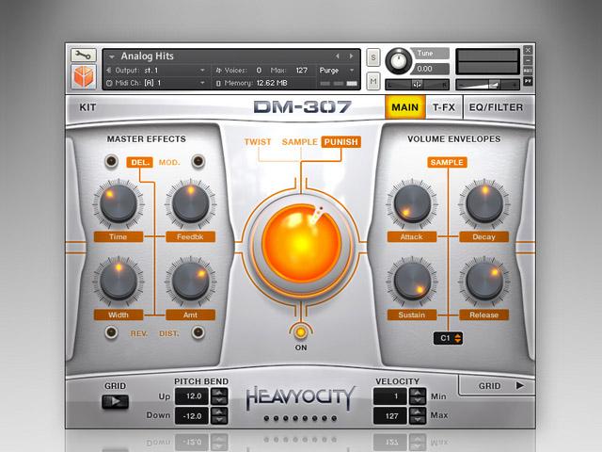Click the output level meter display
The width and height of the screenshot is (602, 452).
487,61
